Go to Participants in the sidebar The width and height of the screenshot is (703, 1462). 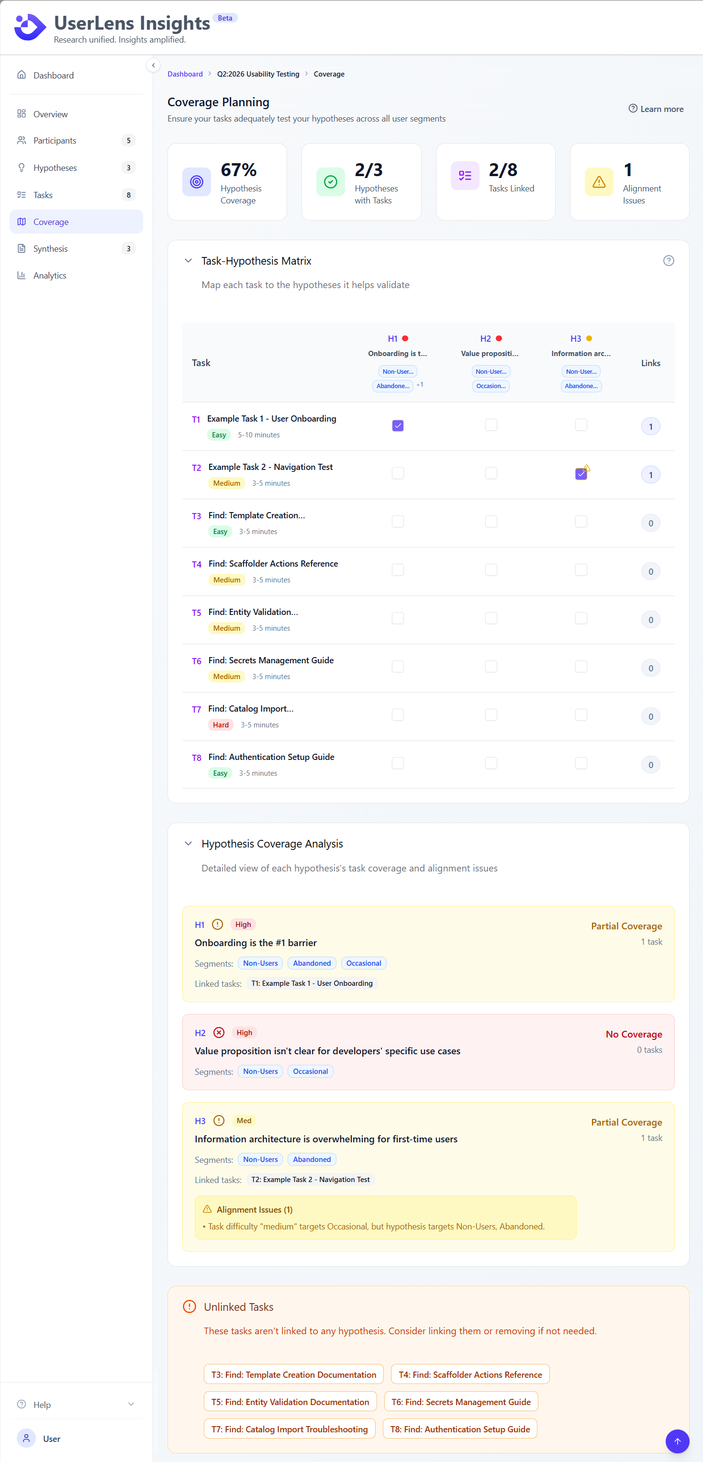click(x=55, y=140)
